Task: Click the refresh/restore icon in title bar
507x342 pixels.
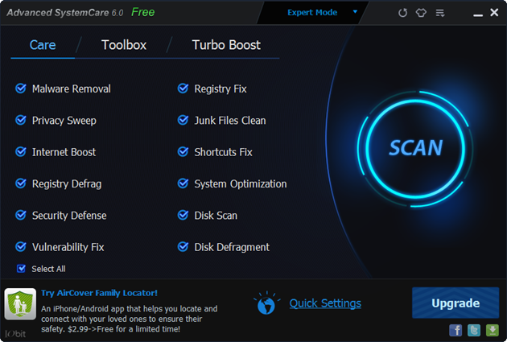Action: coord(403,13)
